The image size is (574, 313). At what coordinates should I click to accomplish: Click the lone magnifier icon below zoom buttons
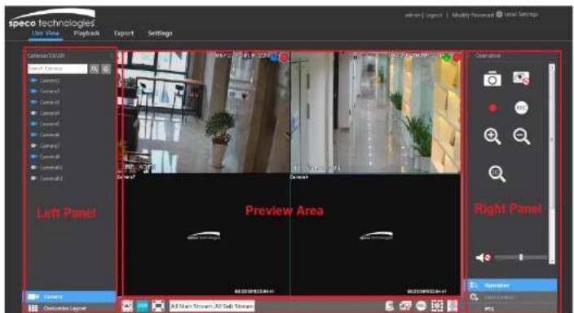(x=497, y=174)
